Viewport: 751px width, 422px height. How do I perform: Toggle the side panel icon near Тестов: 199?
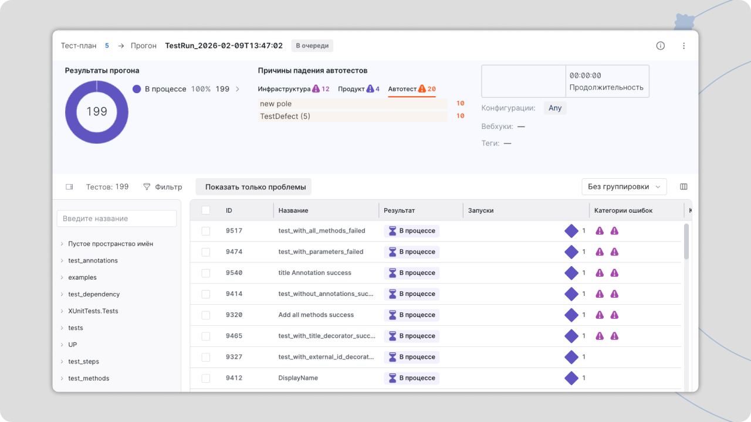click(x=69, y=187)
